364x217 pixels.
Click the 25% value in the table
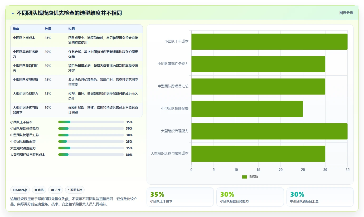tap(48, 80)
